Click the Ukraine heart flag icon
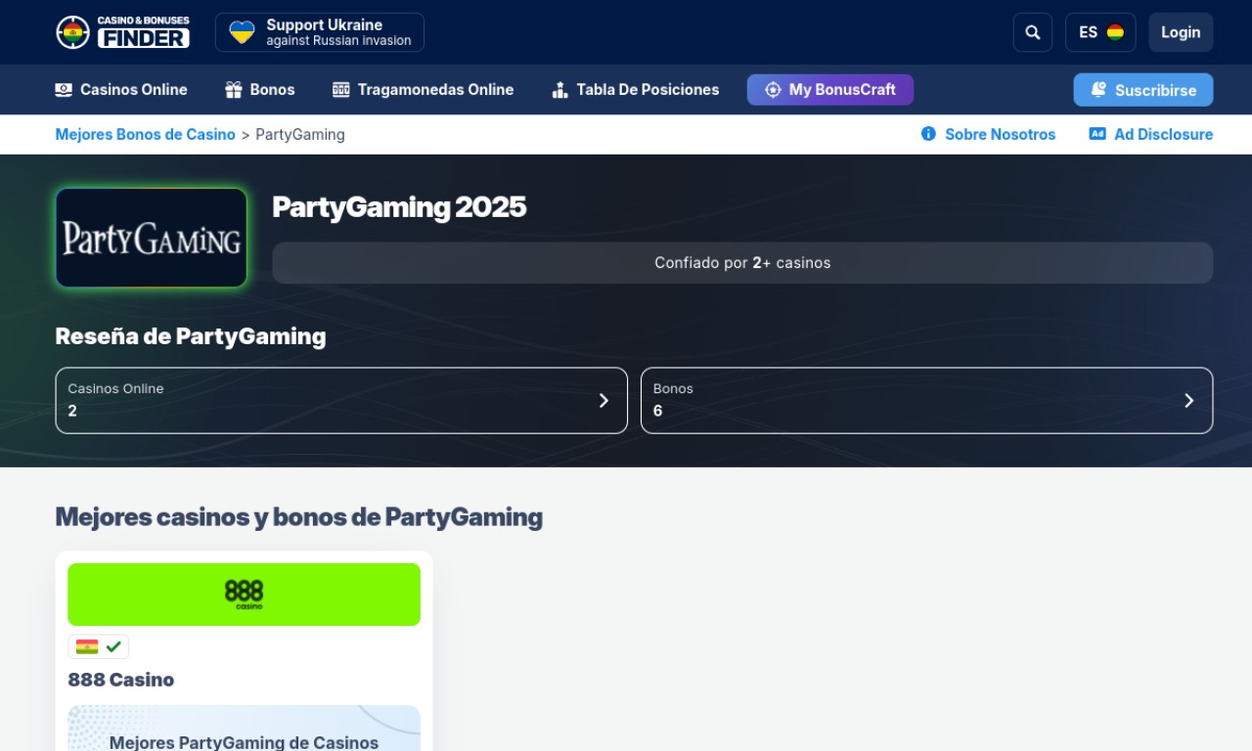The image size is (1252, 751). (242, 32)
